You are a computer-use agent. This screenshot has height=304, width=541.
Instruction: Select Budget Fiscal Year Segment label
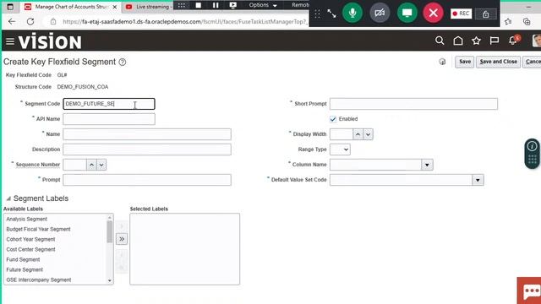pos(38,229)
